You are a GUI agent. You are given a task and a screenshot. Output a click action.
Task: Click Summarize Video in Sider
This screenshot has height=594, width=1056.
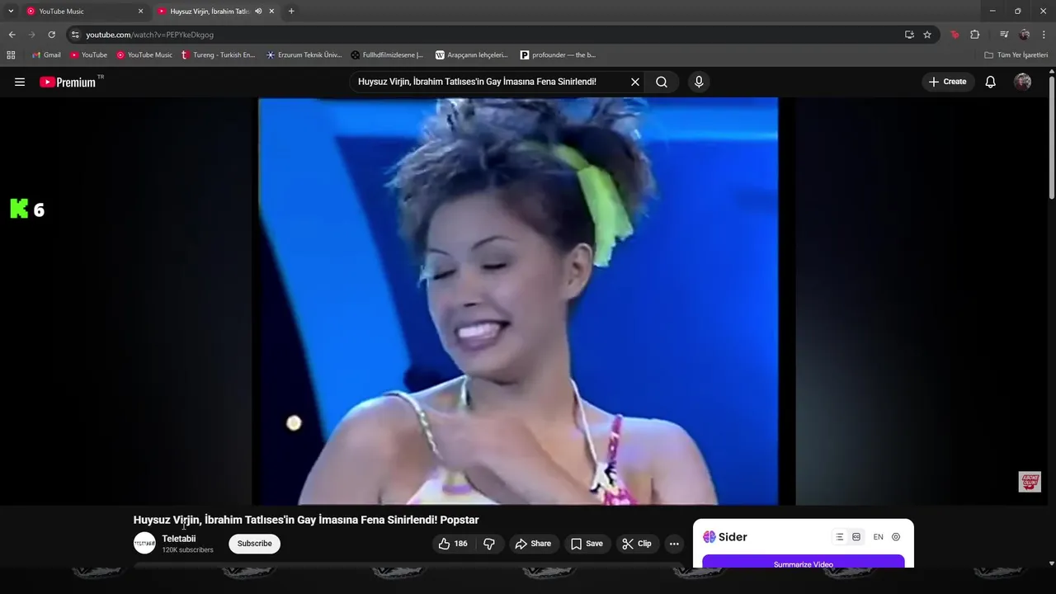[804, 563]
